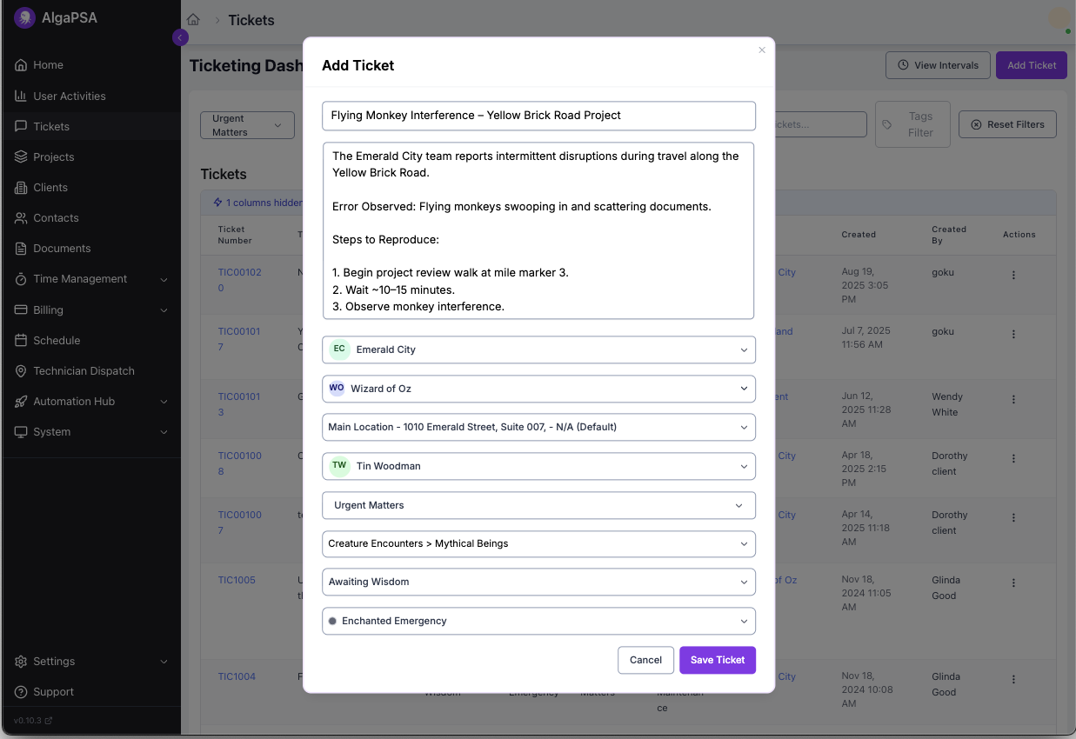
Task: Click the Save Ticket button
Action: click(x=717, y=660)
